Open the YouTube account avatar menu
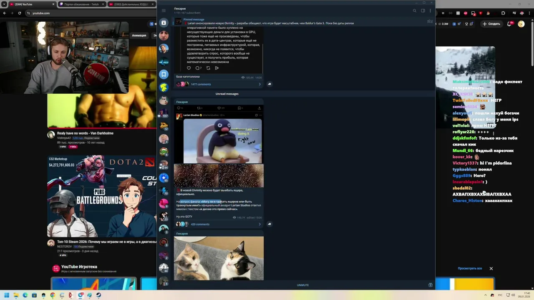 point(521,24)
